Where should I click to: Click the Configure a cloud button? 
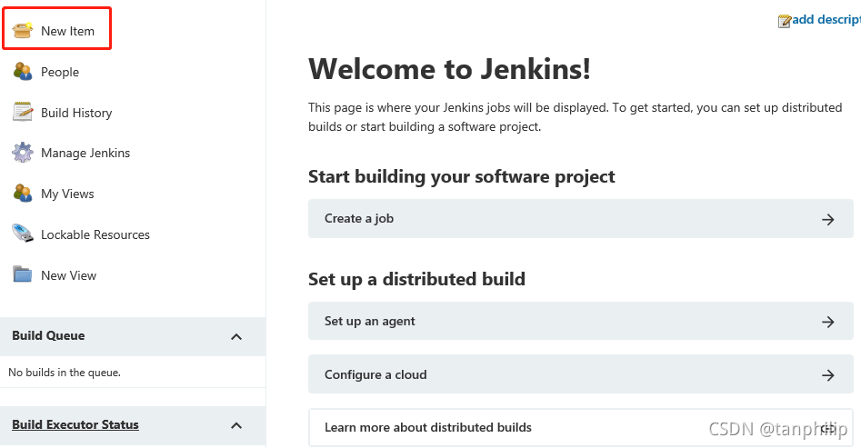coord(580,374)
